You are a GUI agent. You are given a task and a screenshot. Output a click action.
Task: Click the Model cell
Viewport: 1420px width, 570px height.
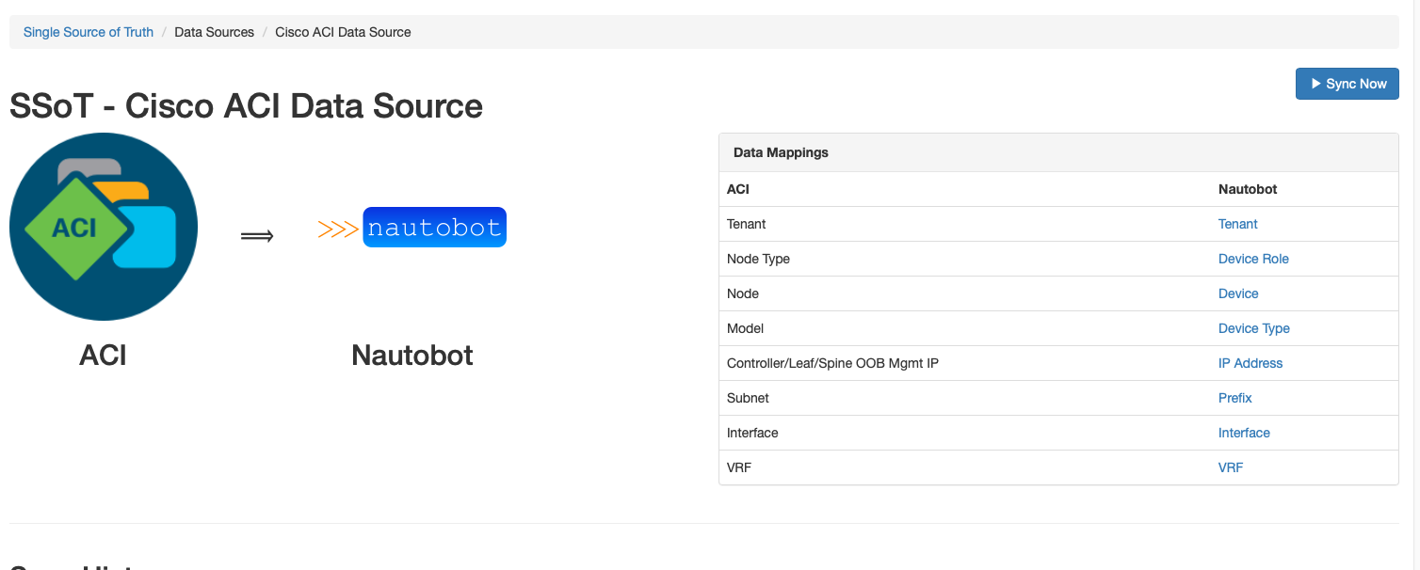coord(965,328)
